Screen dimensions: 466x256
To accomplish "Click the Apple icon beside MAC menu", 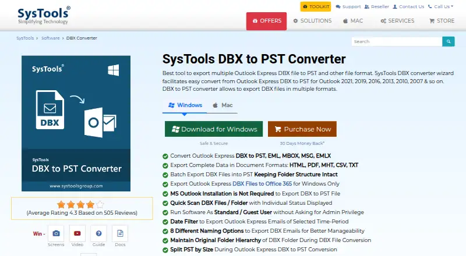I will click(345, 21).
